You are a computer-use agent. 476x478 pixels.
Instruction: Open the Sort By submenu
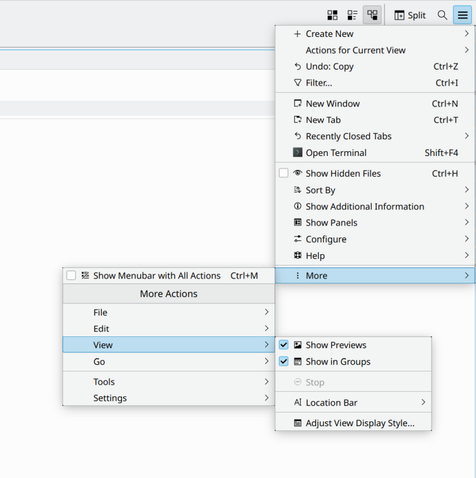[x=321, y=190]
